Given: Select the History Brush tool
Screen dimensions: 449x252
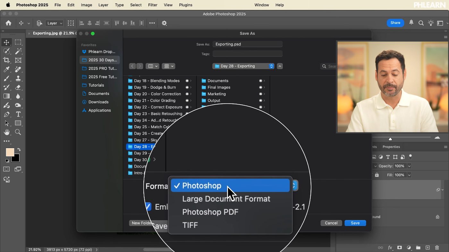Looking at the screenshot, I should [6, 87].
